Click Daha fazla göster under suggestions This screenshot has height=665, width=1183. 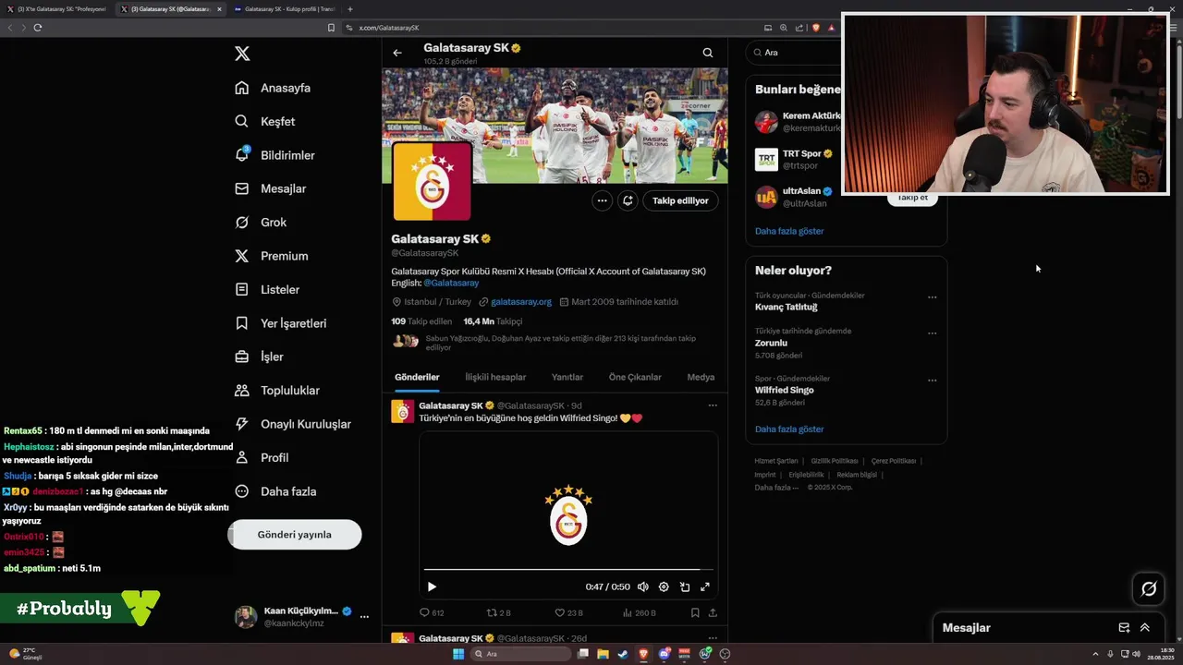click(789, 231)
